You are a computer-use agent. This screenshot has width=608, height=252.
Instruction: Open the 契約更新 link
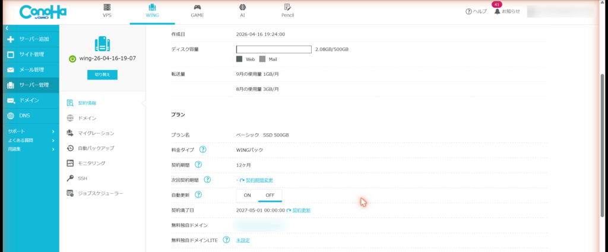click(x=301, y=210)
